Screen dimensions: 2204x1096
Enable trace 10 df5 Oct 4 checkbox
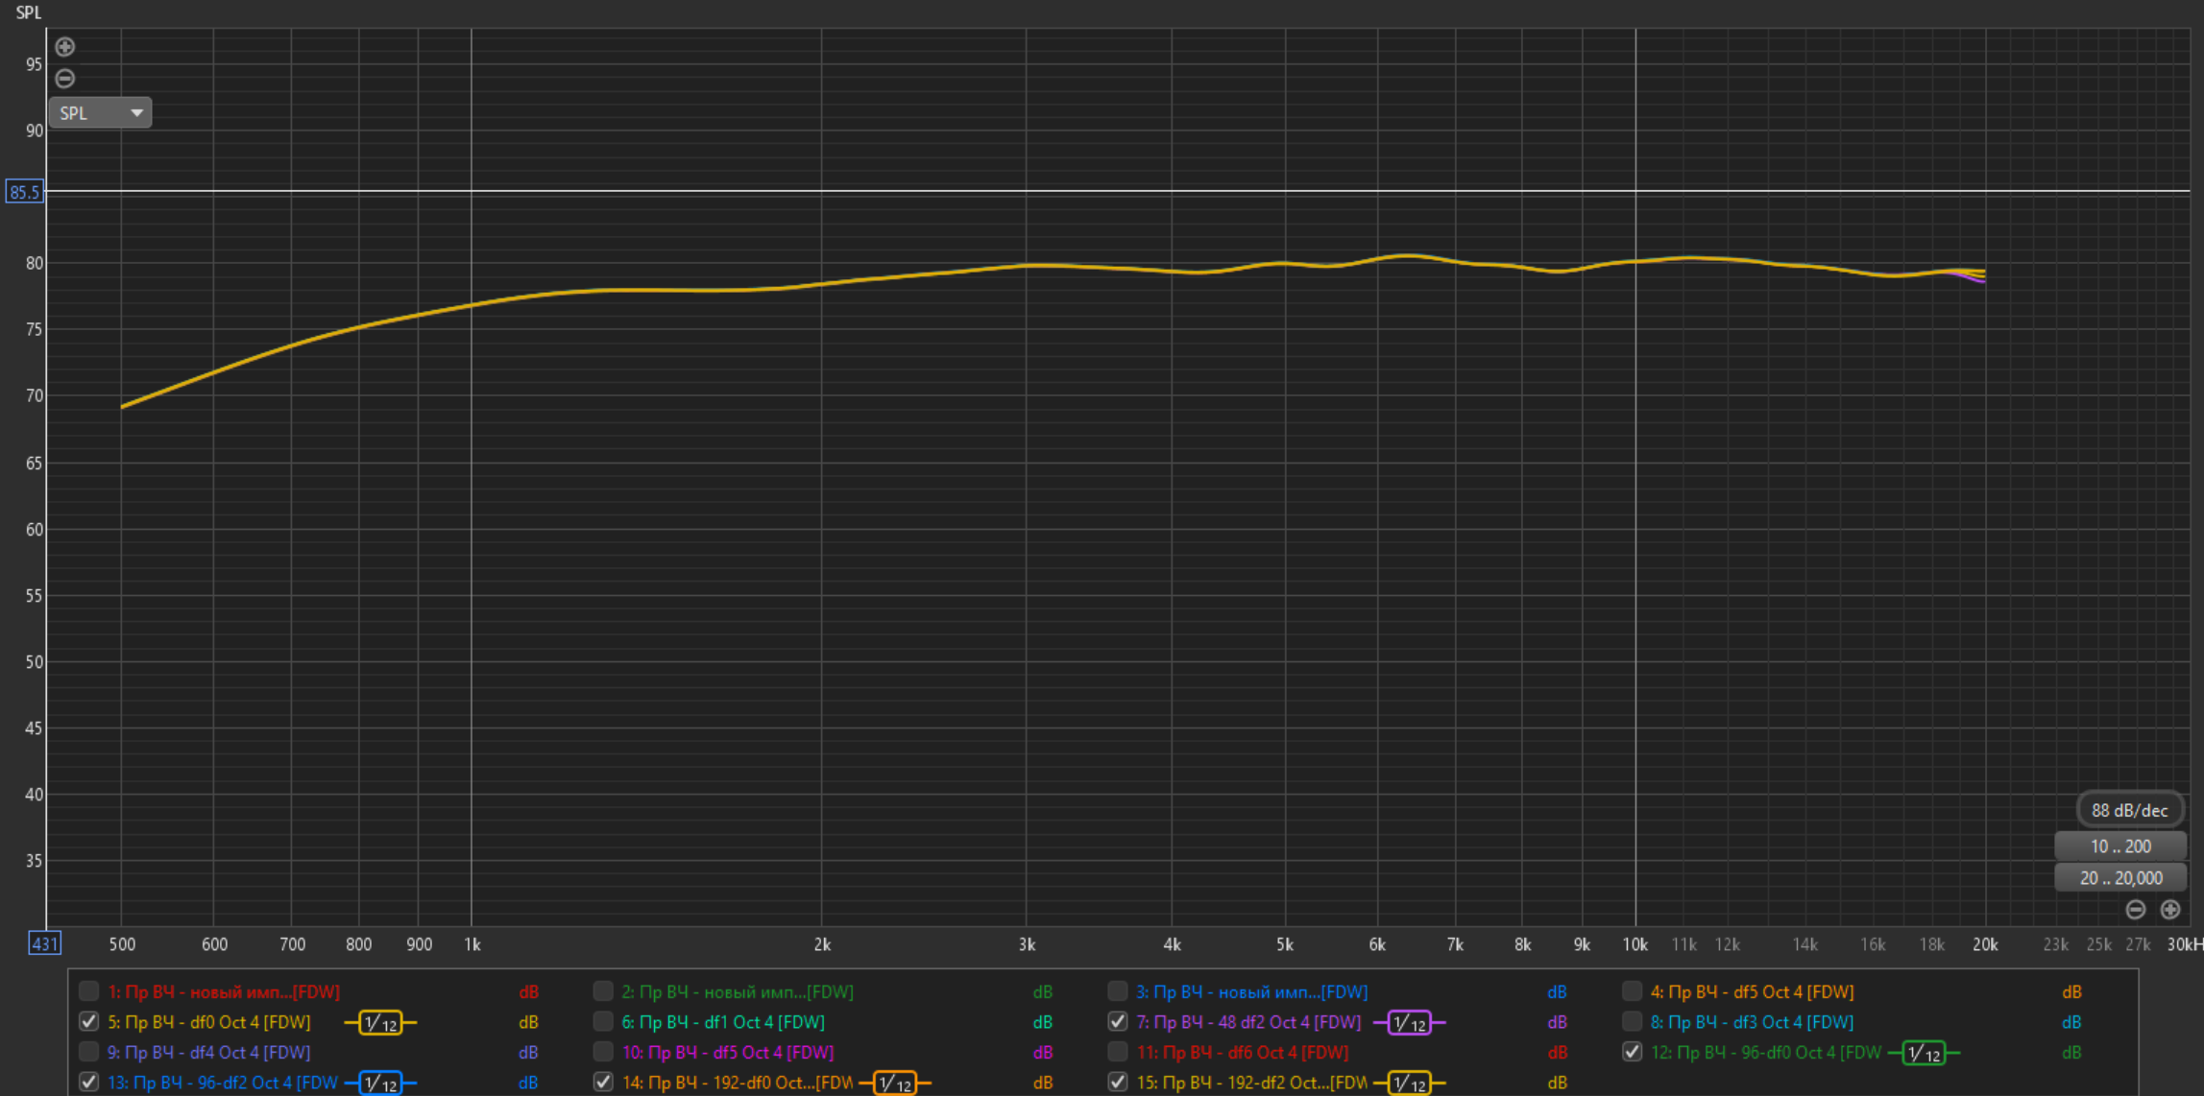click(x=603, y=1052)
